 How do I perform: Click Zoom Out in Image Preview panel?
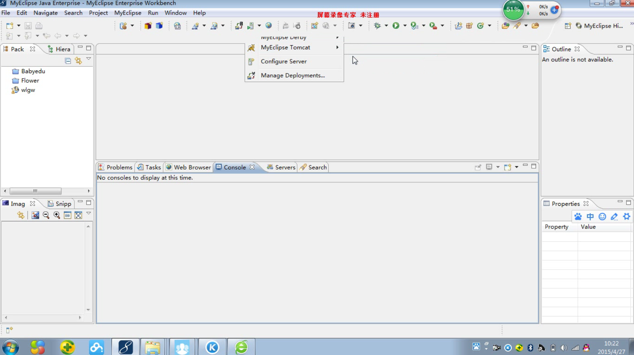click(x=46, y=215)
